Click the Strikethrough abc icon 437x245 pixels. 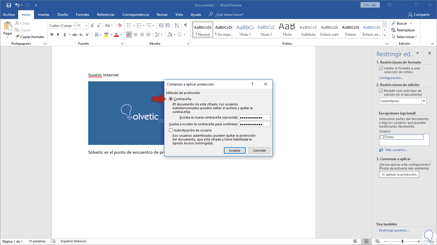point(75,35)
